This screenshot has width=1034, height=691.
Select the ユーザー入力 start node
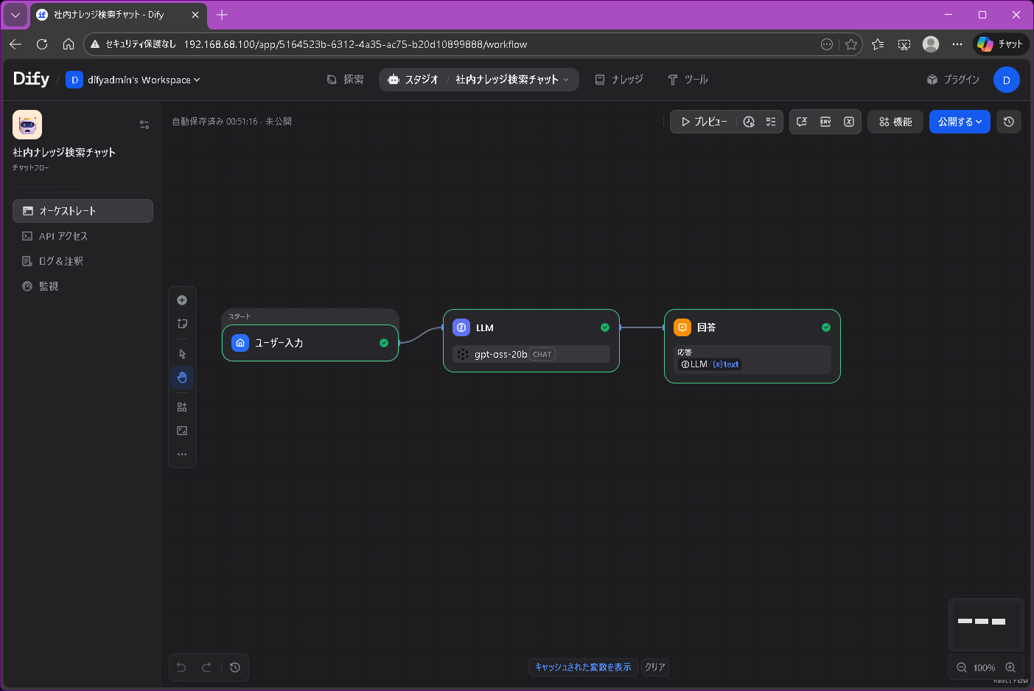310,343
